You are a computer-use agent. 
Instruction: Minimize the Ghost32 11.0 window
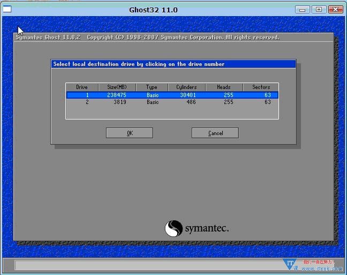point(303,10)
